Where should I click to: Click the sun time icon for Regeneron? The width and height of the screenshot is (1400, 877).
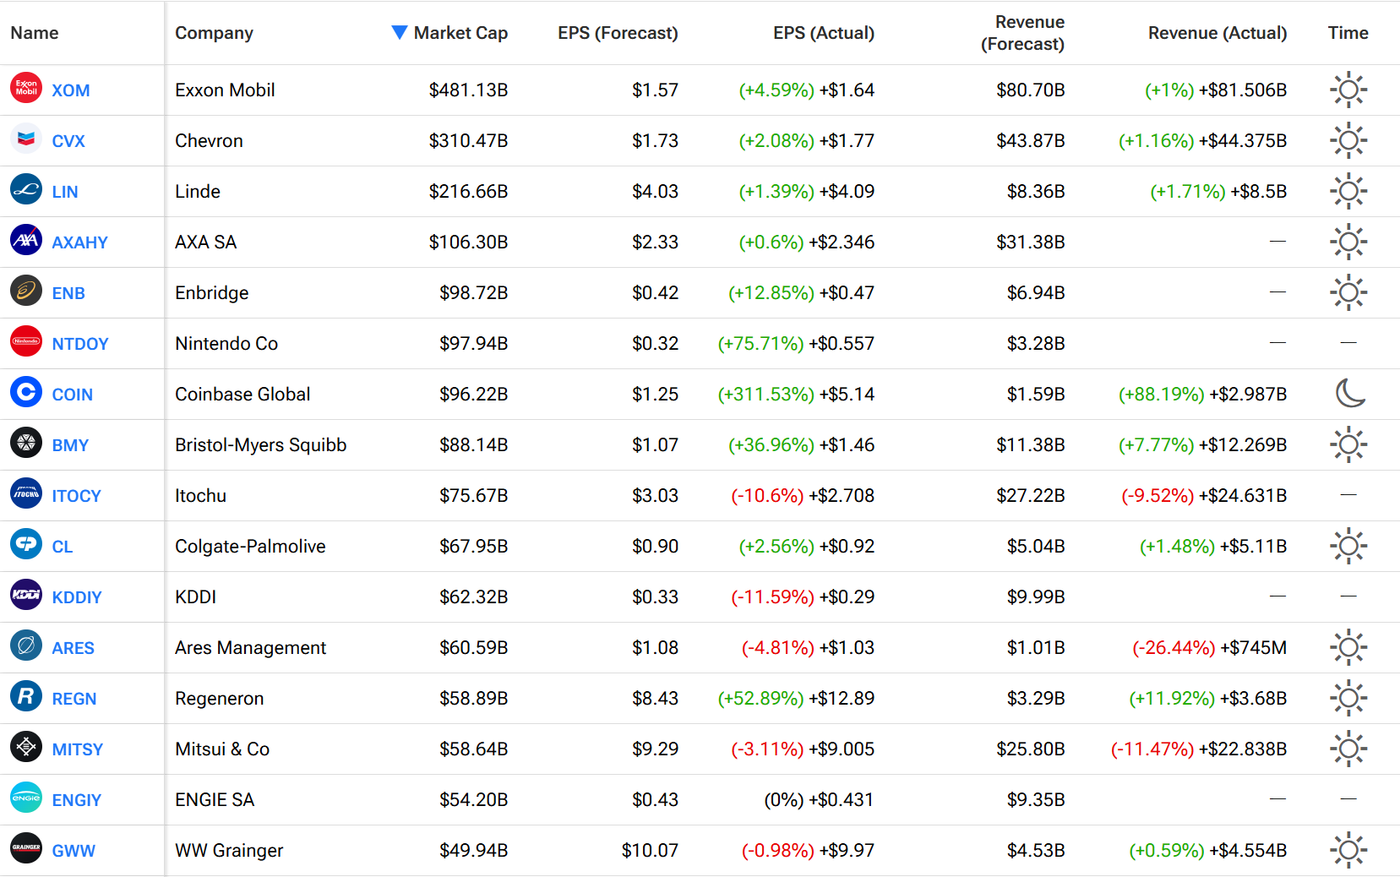tap(1348, 698)
